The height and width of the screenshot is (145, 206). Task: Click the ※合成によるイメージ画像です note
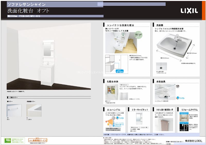pyautogui.click(x=16, y=91)
